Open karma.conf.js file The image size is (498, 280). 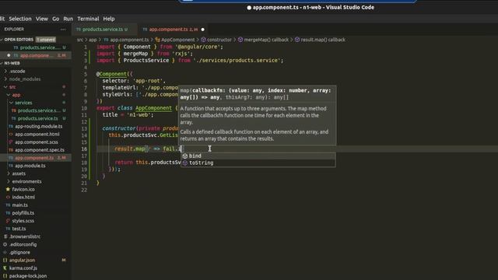pyautogui.click(x=23, y=268)
